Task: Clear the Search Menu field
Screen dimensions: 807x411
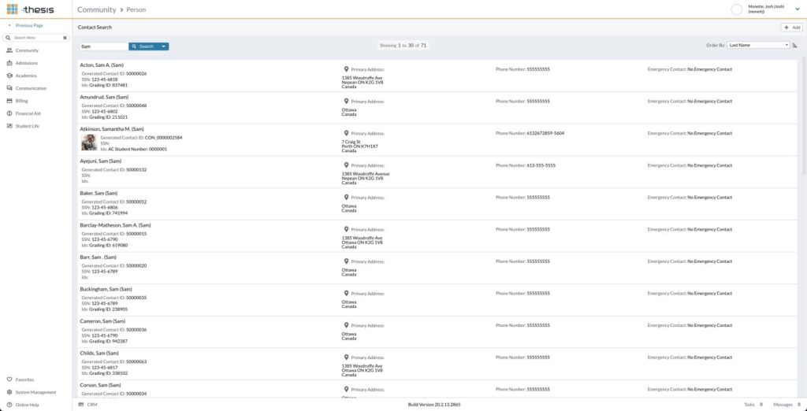Action: point(65,38)
